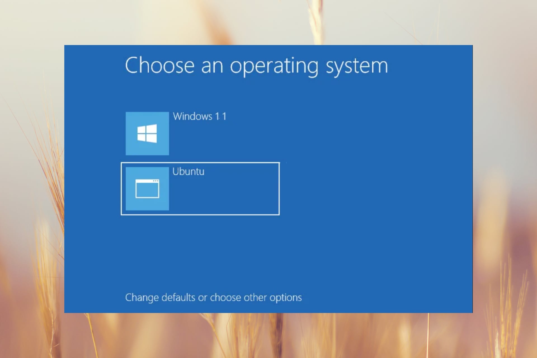
Task: Click the Windows 11 label text
Action: [x=200, y=116]
